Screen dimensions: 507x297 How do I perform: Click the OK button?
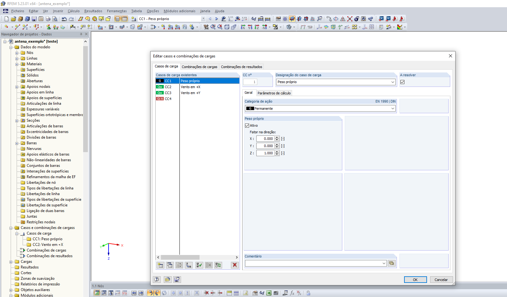[x=415, y=280]
